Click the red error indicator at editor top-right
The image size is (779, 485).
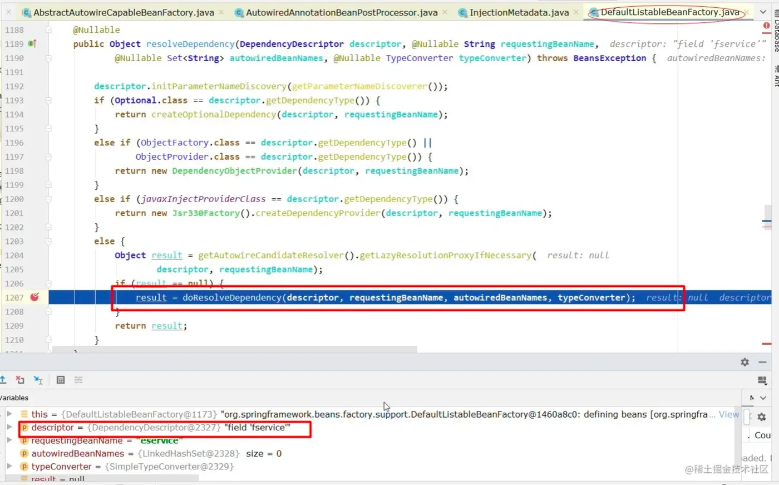pyautogui.click(x=767, y=26)
